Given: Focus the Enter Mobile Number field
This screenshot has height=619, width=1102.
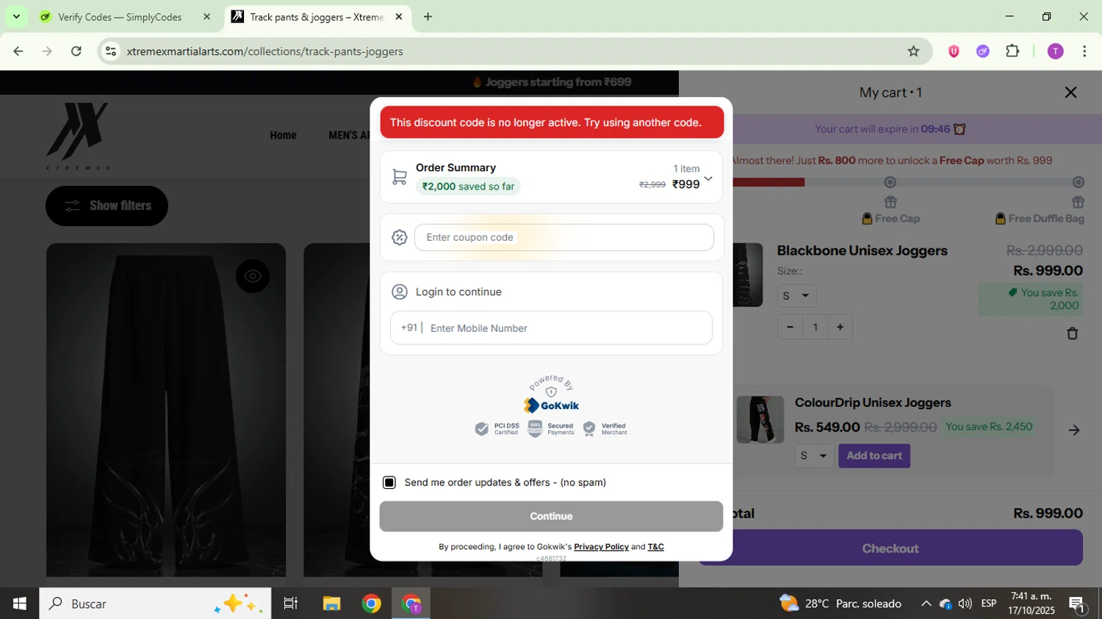Looking at the screenshot, I should pyautogui.click(x=551, y=328).
